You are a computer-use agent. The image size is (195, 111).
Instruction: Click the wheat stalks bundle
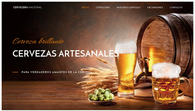(98, 77)
